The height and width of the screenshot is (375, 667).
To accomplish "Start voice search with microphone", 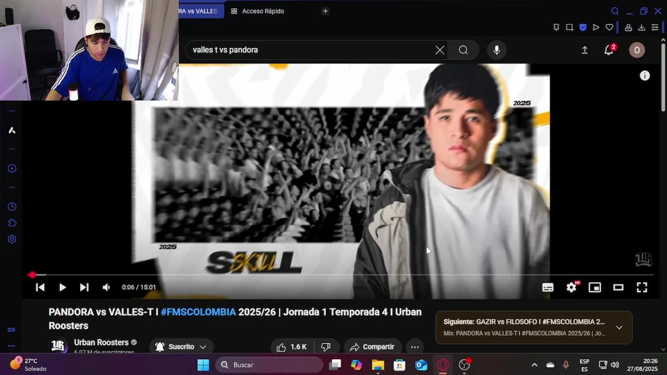I will (x=497, y=50).
